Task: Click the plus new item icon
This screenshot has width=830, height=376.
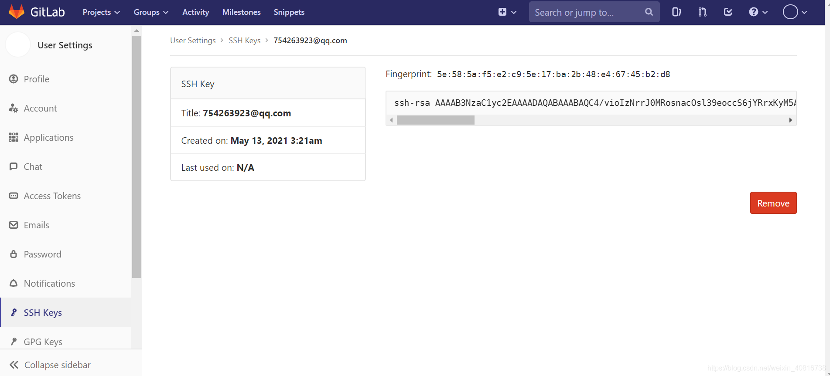Action: tap(502, 12)
